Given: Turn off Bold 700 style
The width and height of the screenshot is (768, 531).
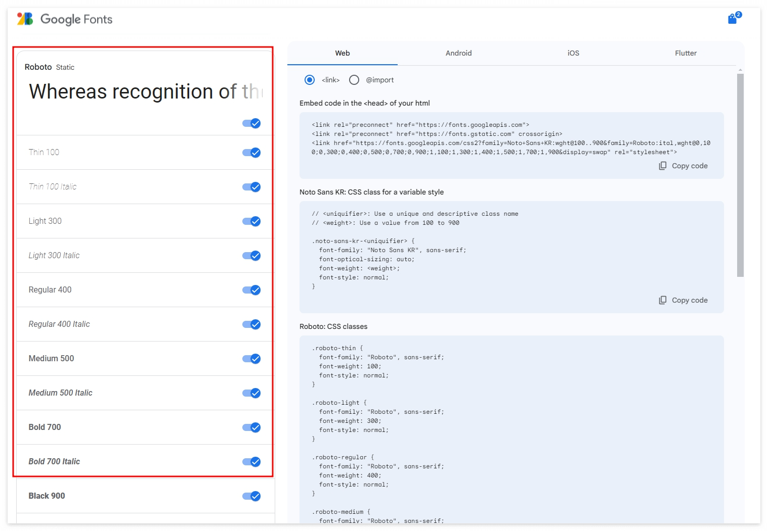Looking at the screenshot, I should tap(251, 427).
